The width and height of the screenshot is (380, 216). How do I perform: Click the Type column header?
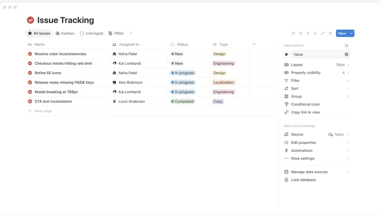coord(229,44)
